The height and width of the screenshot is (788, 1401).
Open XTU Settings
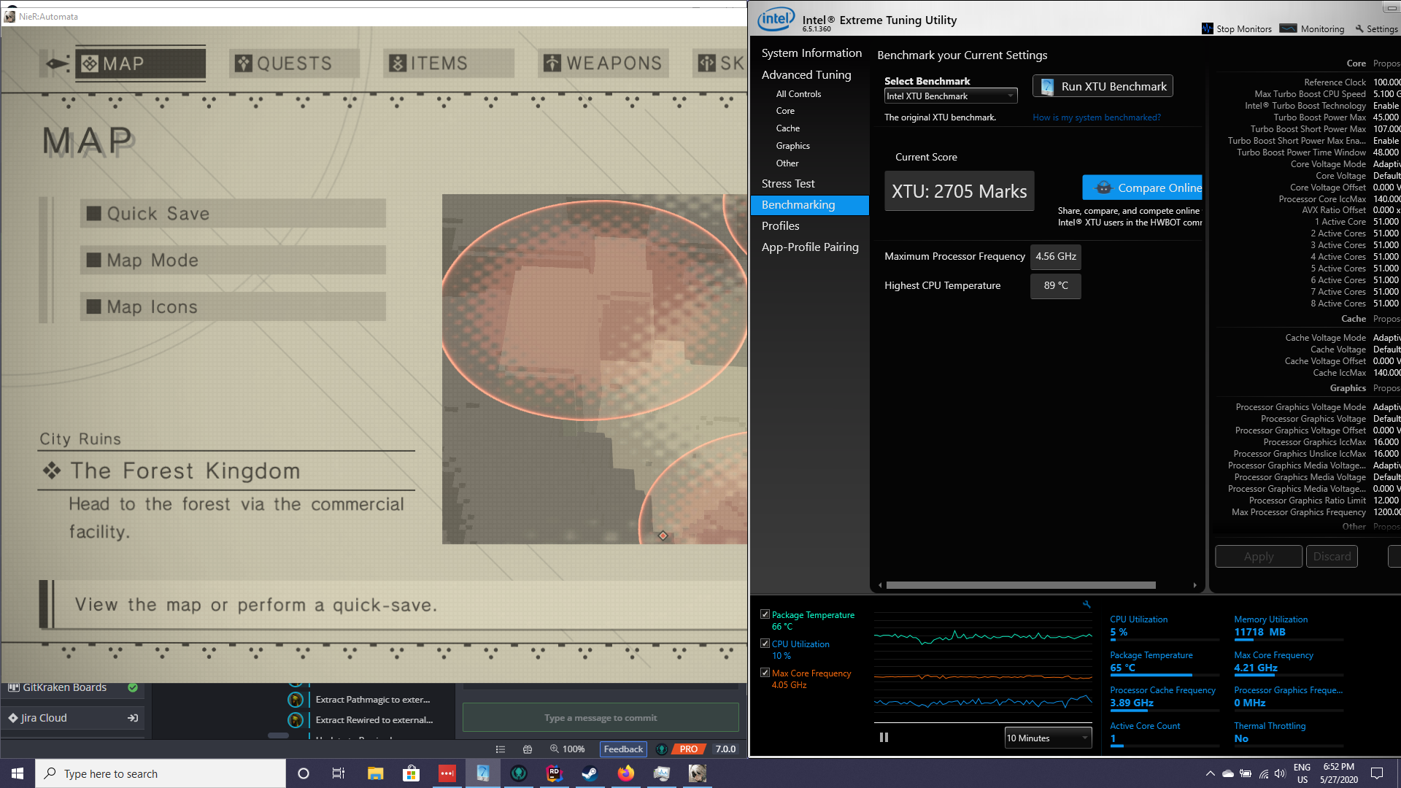[1376, 28]
